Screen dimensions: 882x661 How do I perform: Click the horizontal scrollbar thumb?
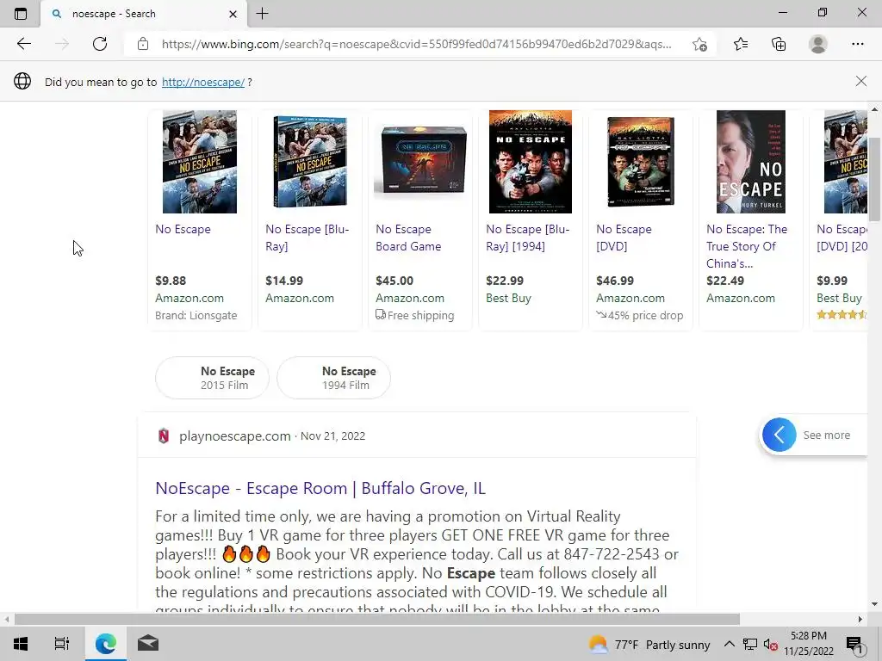click(x=377, y=620)
